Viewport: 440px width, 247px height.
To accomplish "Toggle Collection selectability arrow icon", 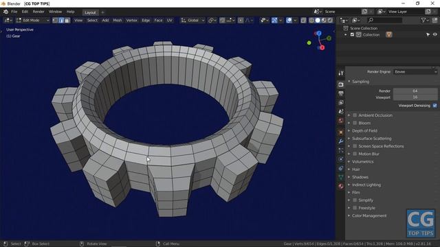I will [428, 35].
